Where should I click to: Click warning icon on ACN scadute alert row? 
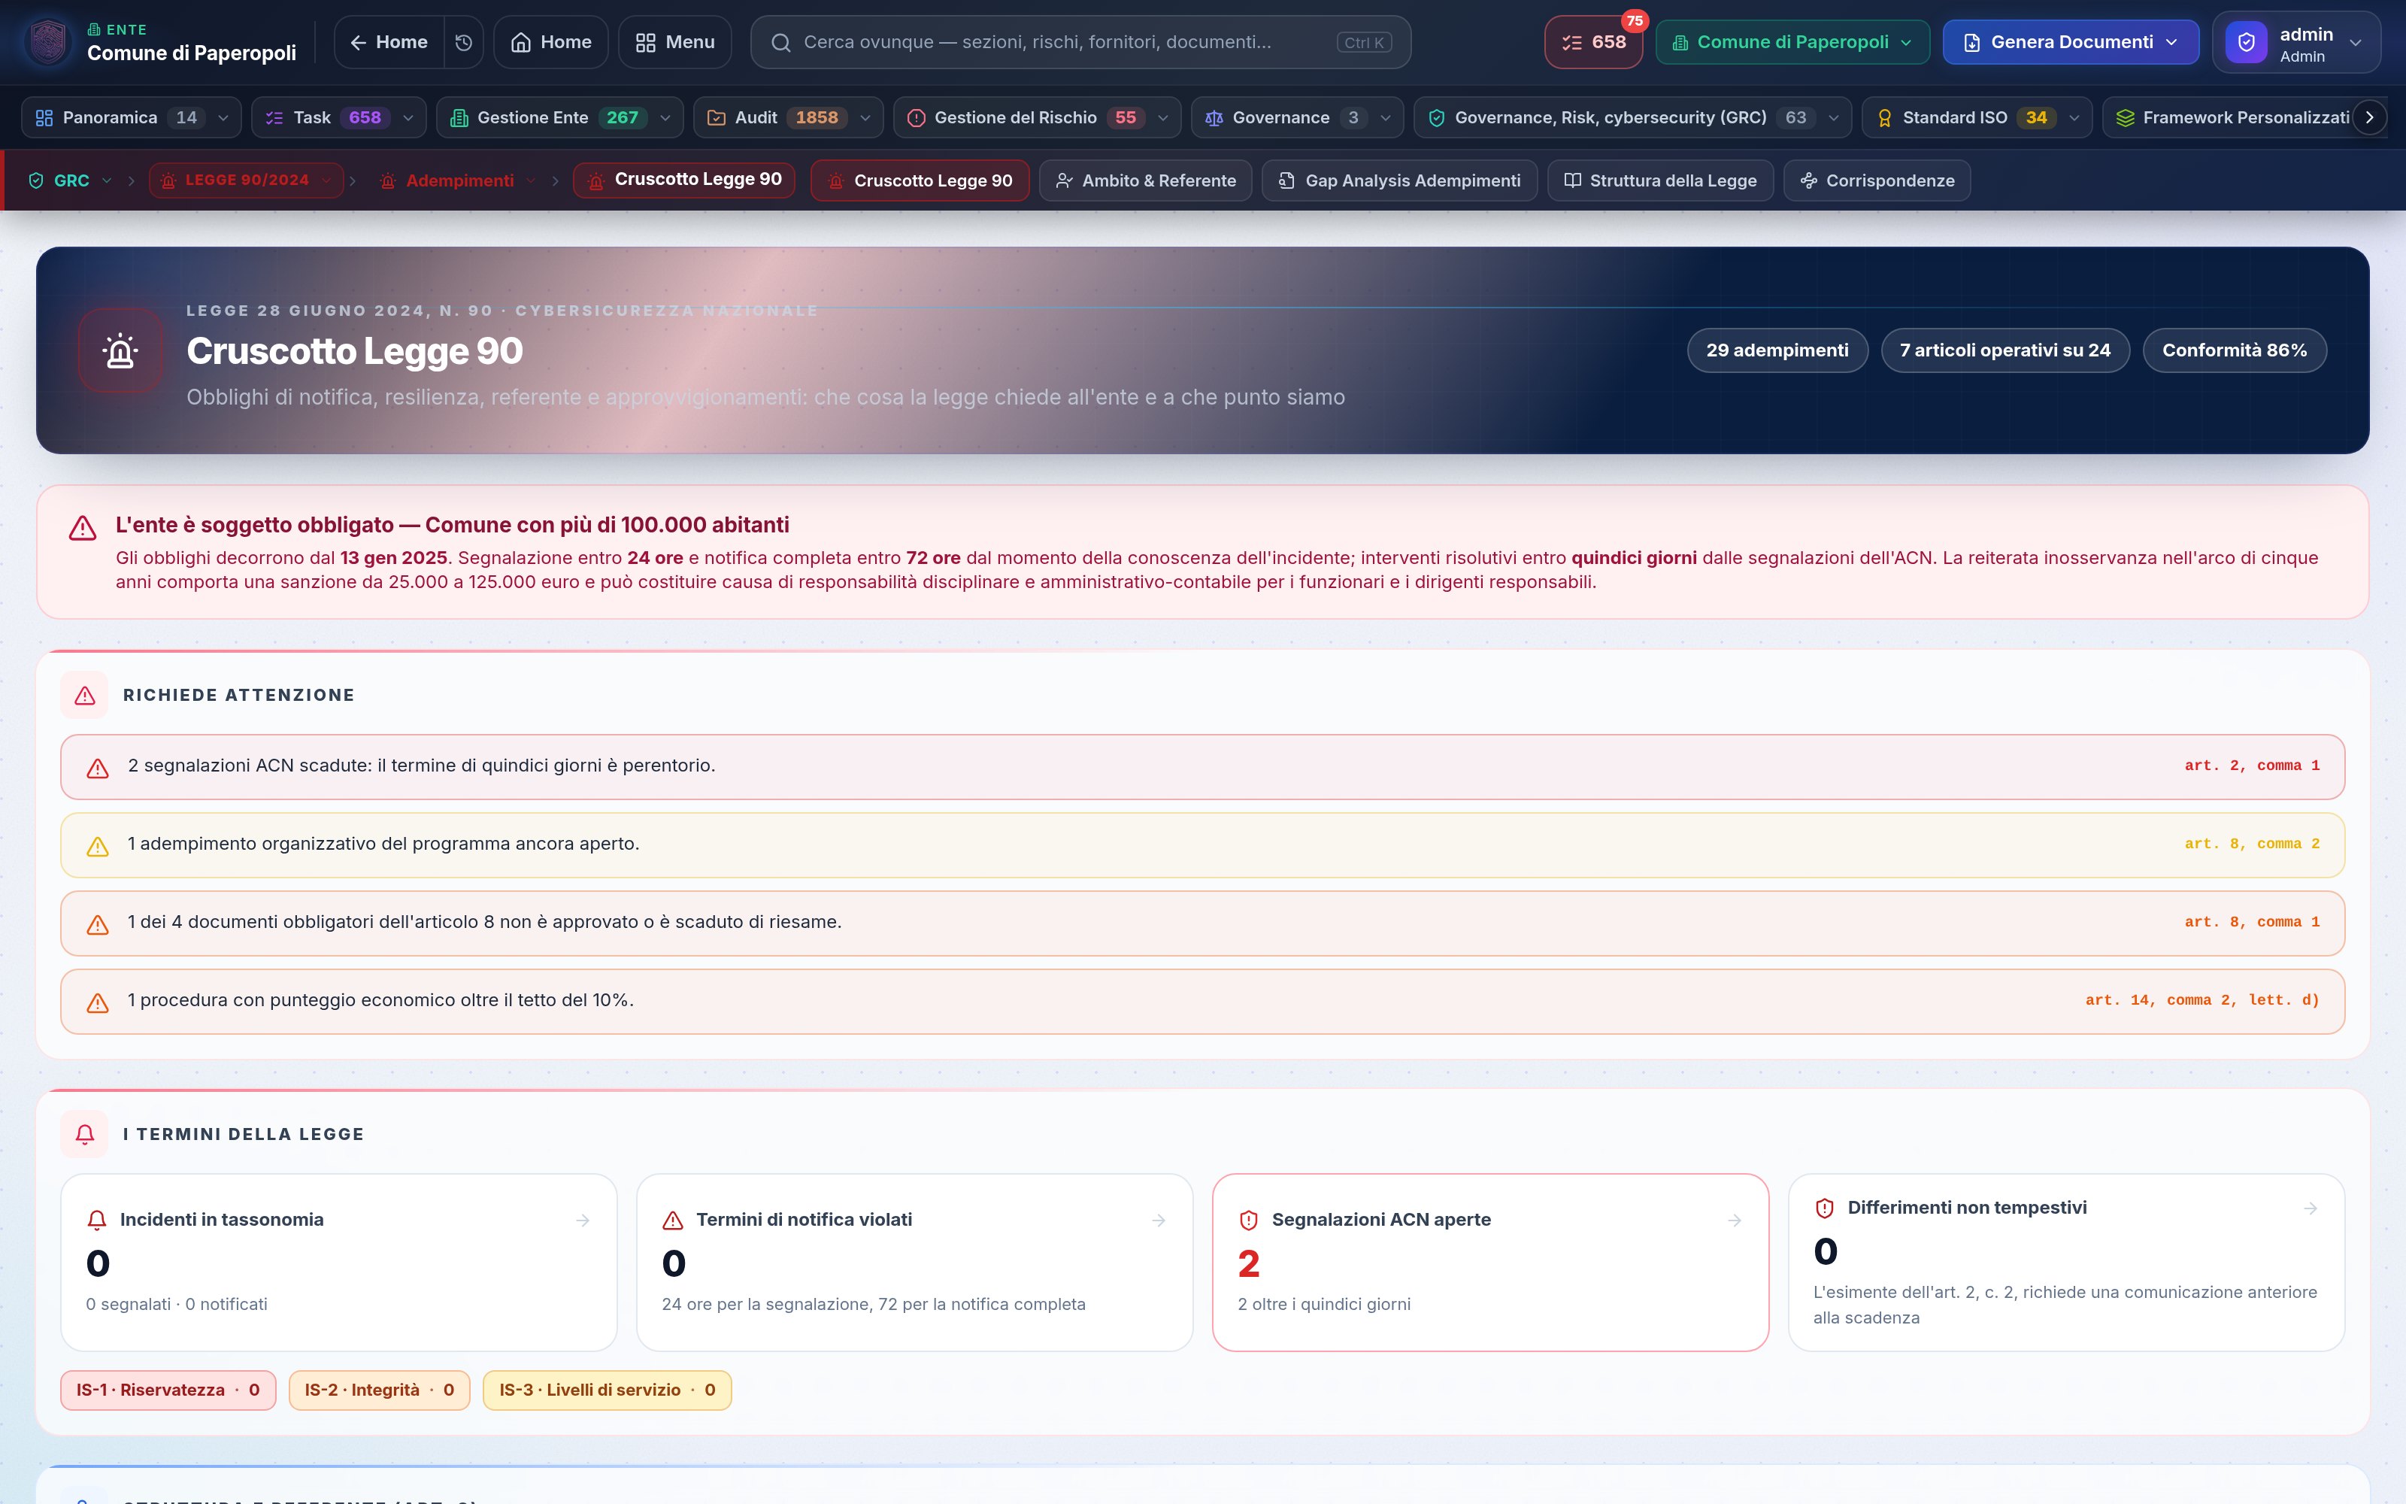click(98, 768)
